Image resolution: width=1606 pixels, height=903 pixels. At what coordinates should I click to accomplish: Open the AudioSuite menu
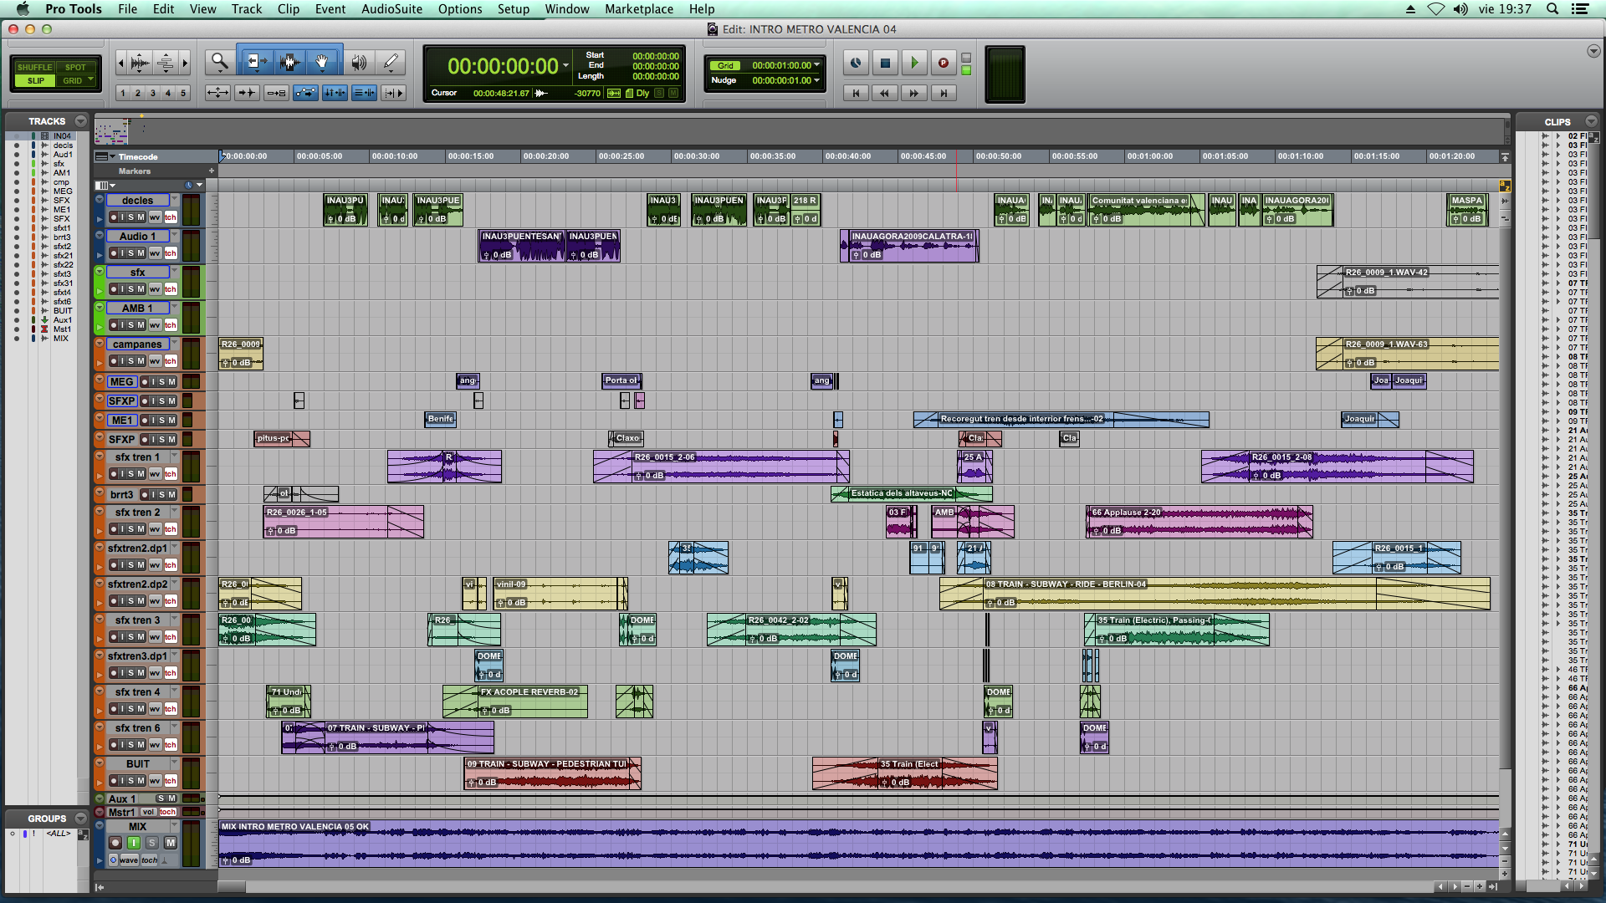pyautogui.click(x=391, y=9)
